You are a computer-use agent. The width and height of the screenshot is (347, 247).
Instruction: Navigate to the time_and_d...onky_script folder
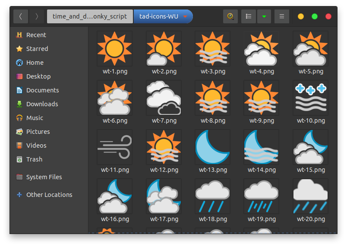(x=90, y=16)
